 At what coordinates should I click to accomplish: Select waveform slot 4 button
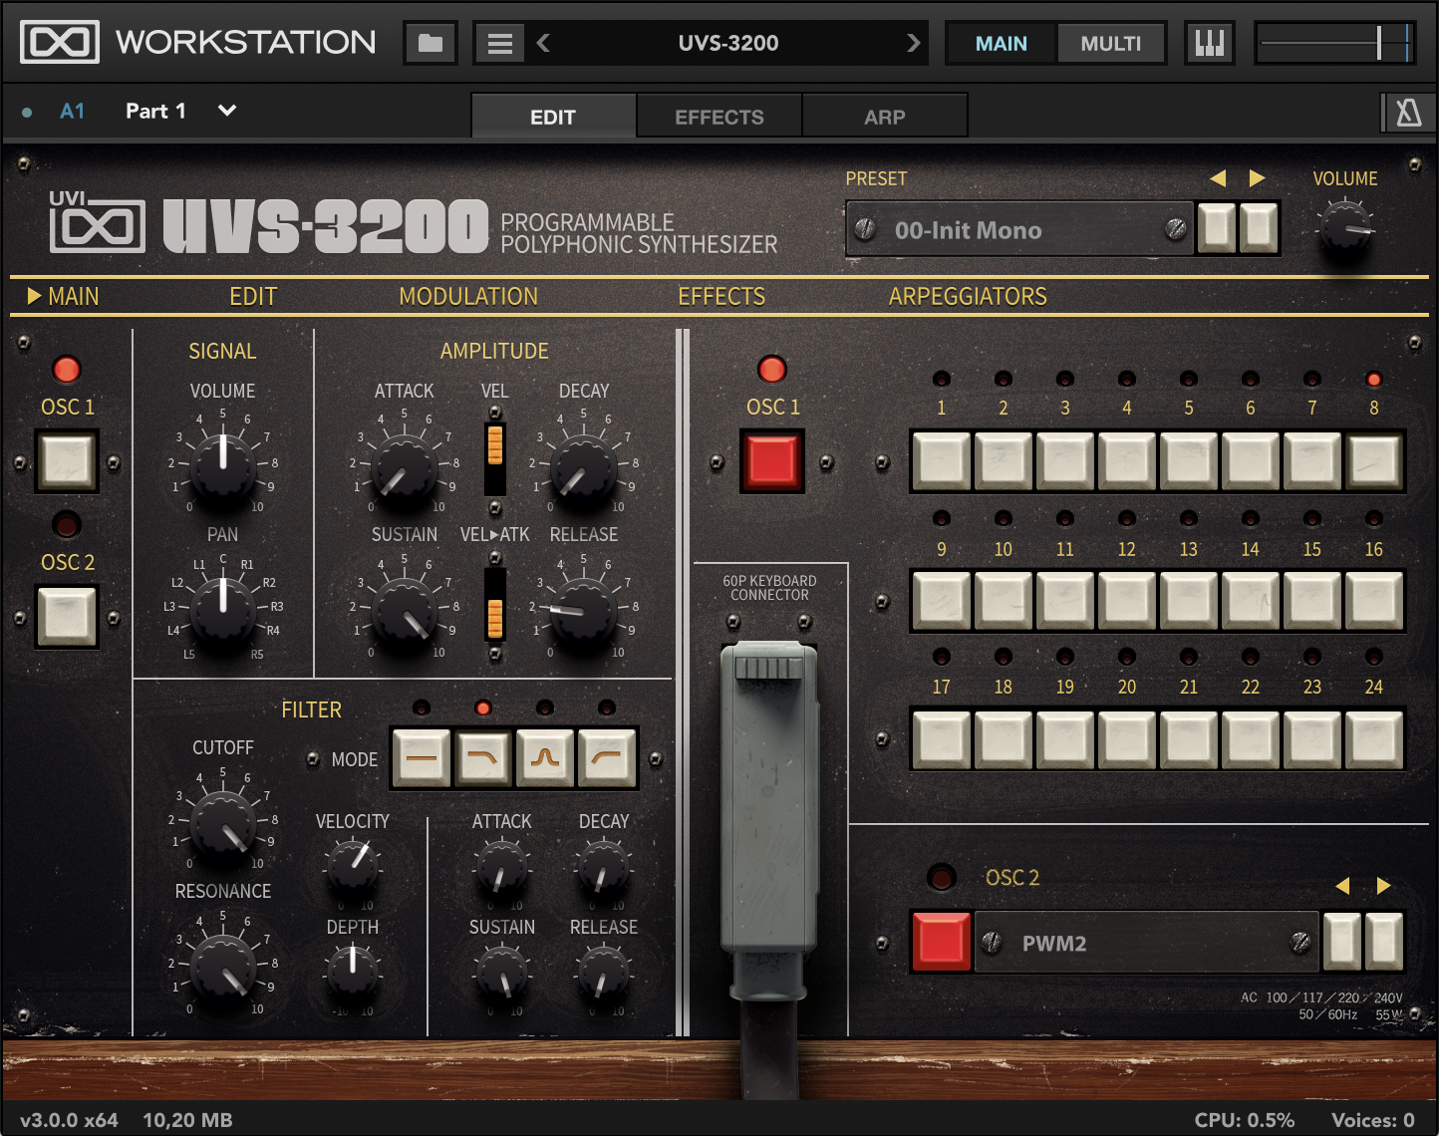coord(1127,461)
